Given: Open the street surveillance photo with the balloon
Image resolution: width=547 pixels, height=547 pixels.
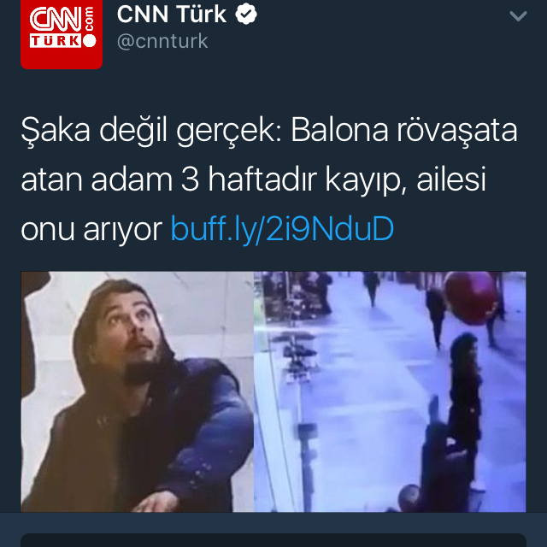Looking at the screenshot, I should pos(390,391).
